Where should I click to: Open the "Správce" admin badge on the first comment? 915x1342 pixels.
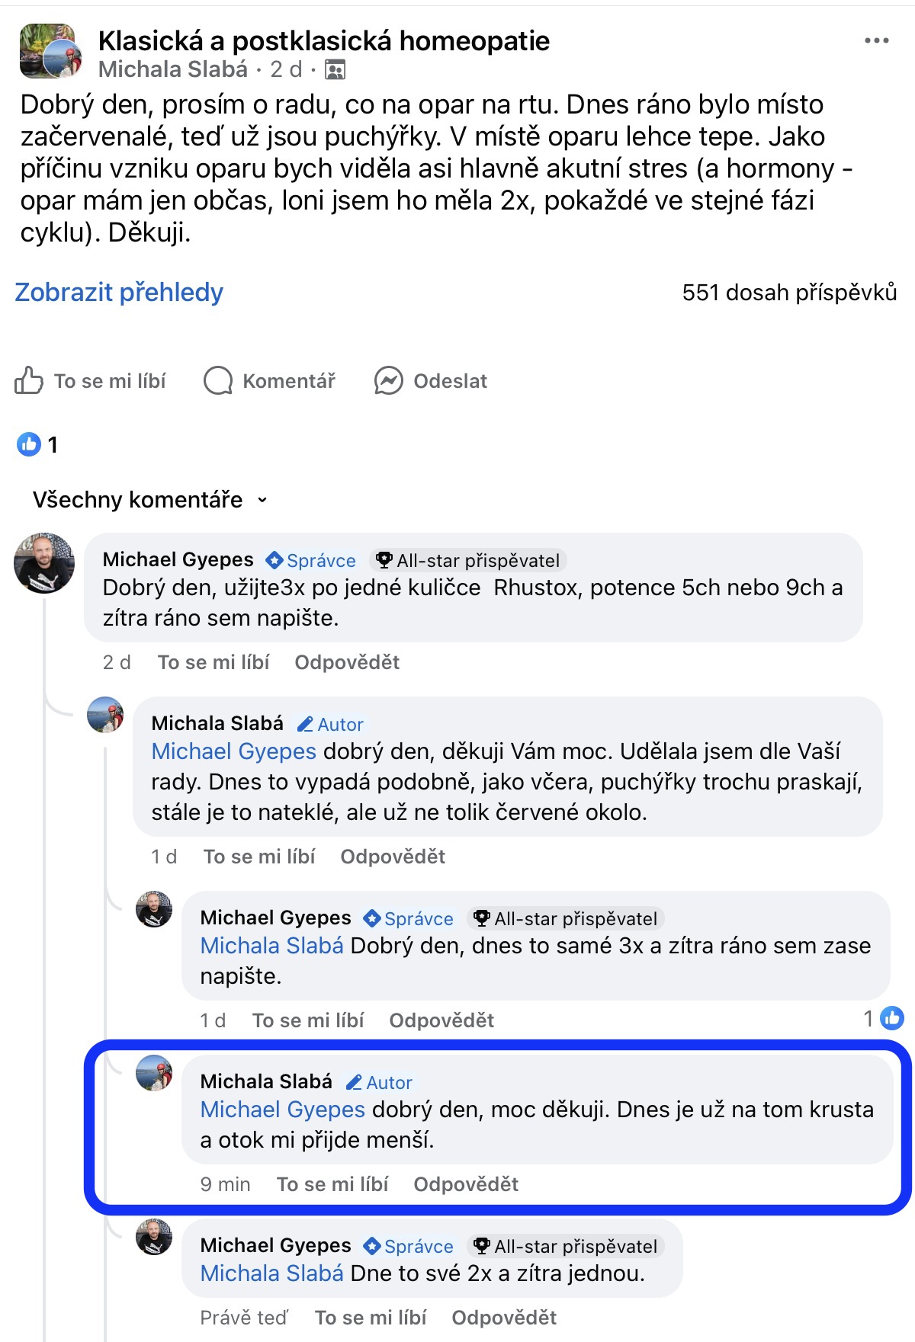311,561
